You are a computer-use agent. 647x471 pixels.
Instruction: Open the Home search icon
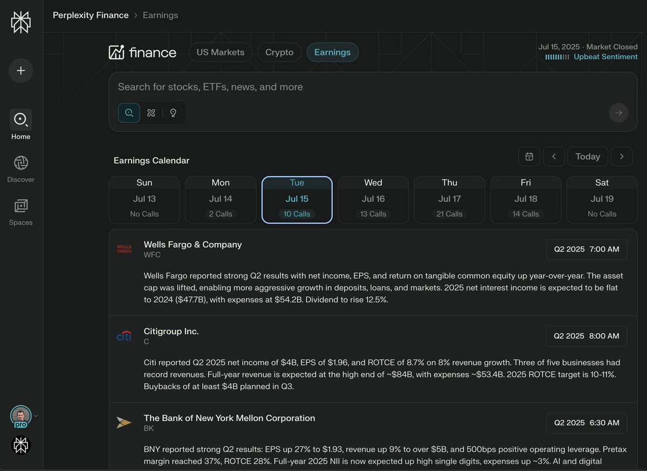pos(20,119)
